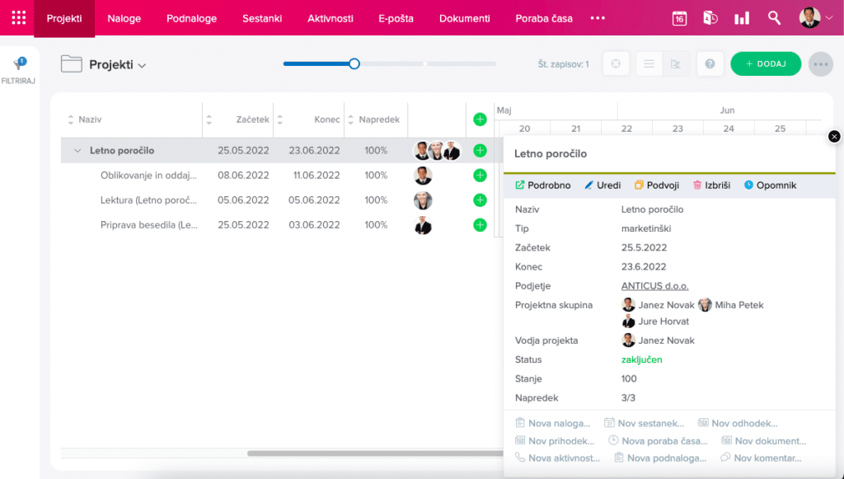Click the center target view icon
Screen dimensions: 844x479
coord(616,64)
